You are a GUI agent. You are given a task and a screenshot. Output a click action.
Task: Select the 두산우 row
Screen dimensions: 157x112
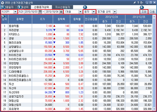77,88
